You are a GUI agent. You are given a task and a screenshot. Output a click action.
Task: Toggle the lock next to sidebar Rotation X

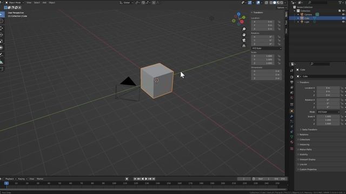279,37
